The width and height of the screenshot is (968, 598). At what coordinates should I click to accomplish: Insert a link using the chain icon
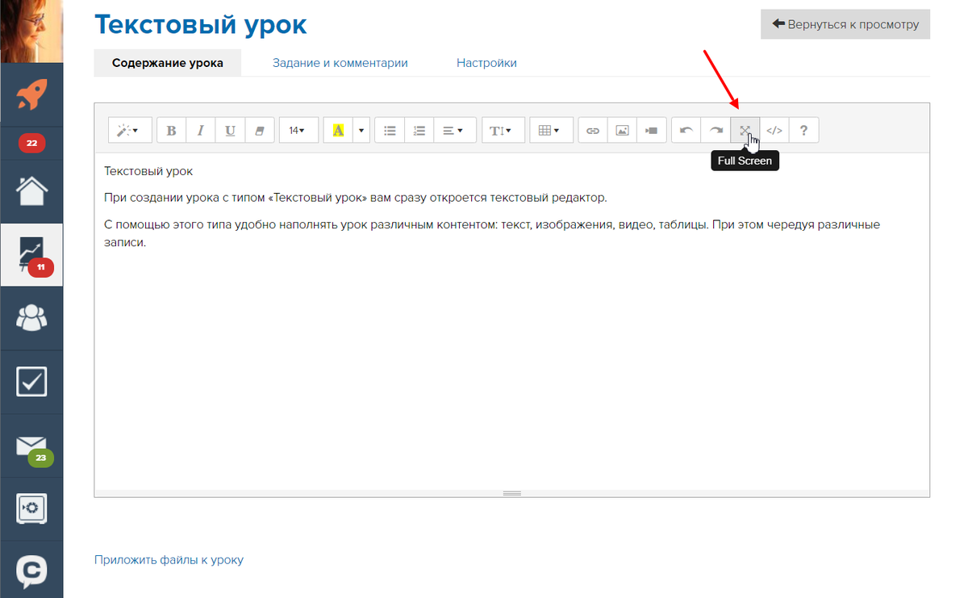593,130
